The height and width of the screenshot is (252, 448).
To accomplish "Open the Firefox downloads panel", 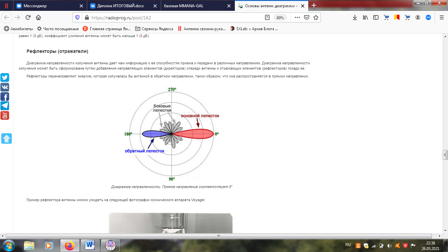I will [x=355, y=17].
